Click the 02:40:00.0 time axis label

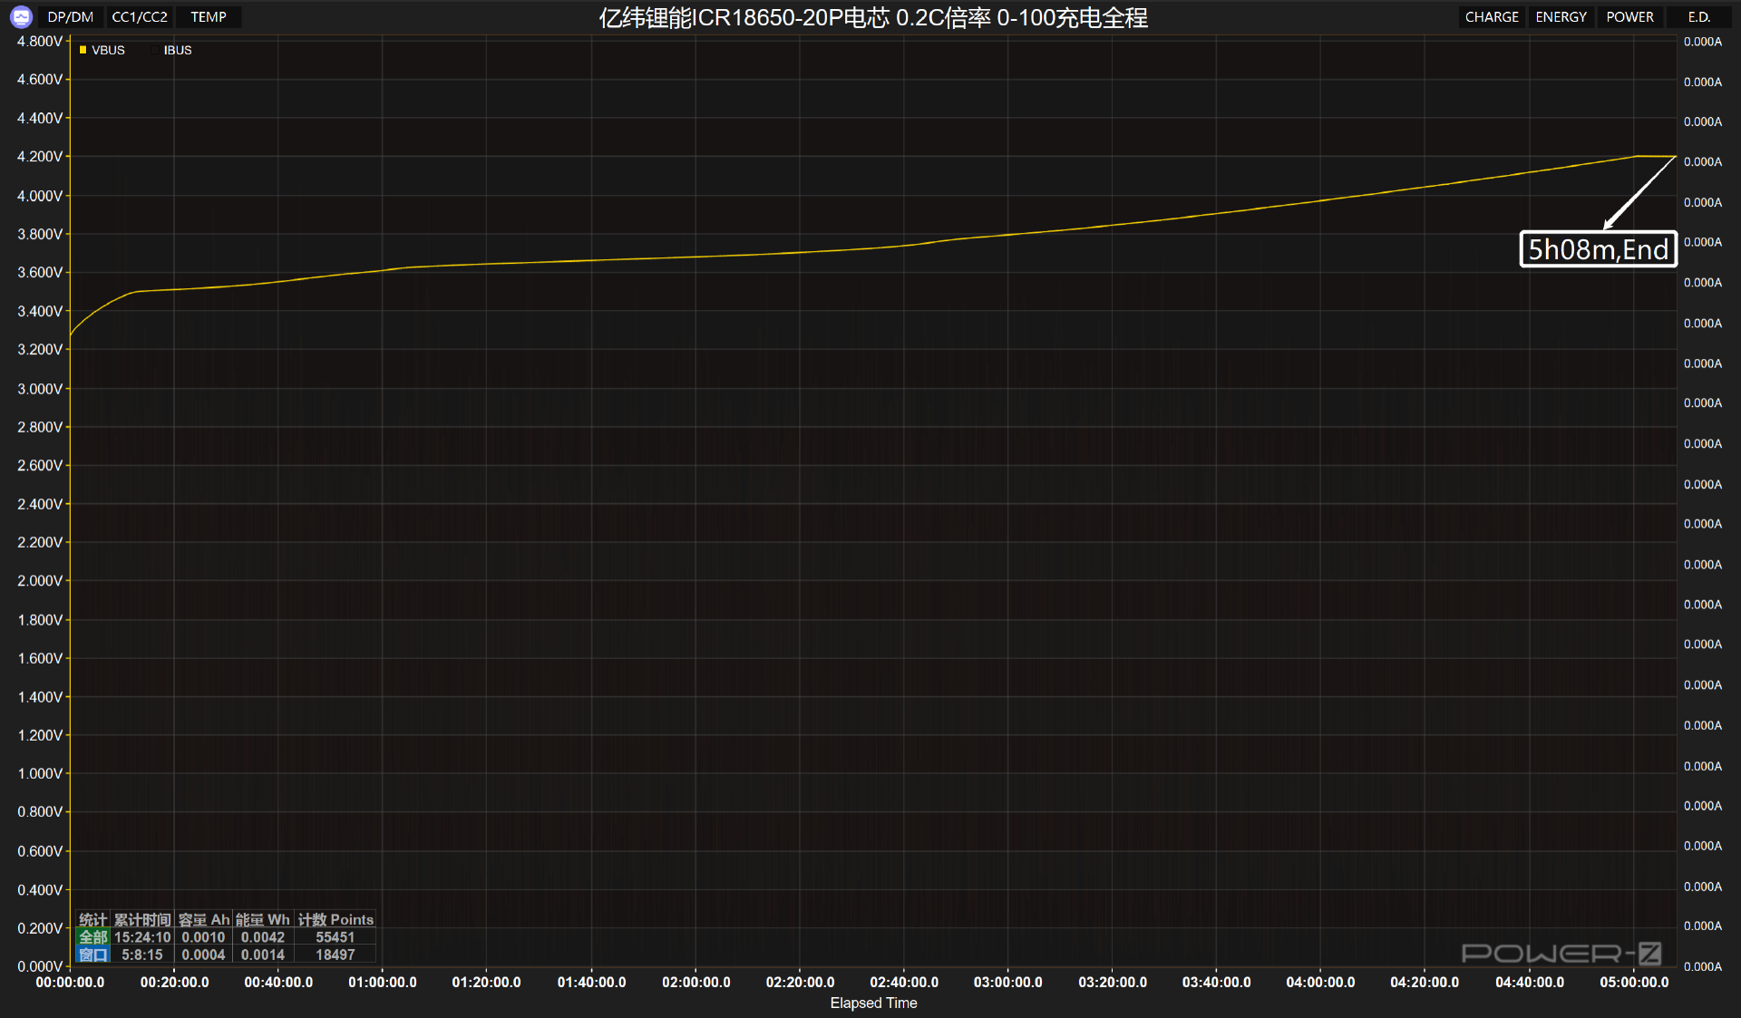pos(904,982)
